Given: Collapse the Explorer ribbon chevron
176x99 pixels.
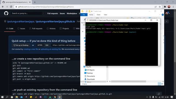Looking at the screenshot, I should click(x=160, y=15).
